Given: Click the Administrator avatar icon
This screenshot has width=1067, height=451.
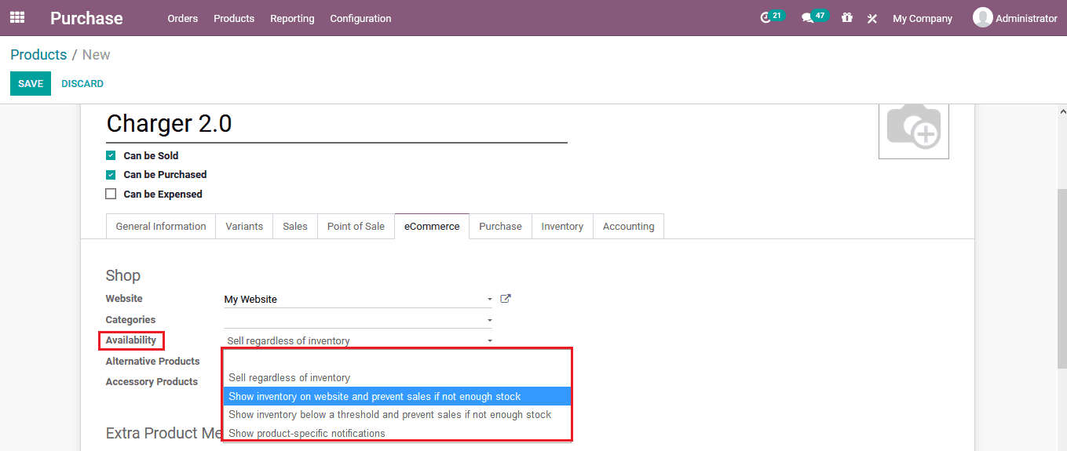Looking at the screenshot, I should [982, 17].
